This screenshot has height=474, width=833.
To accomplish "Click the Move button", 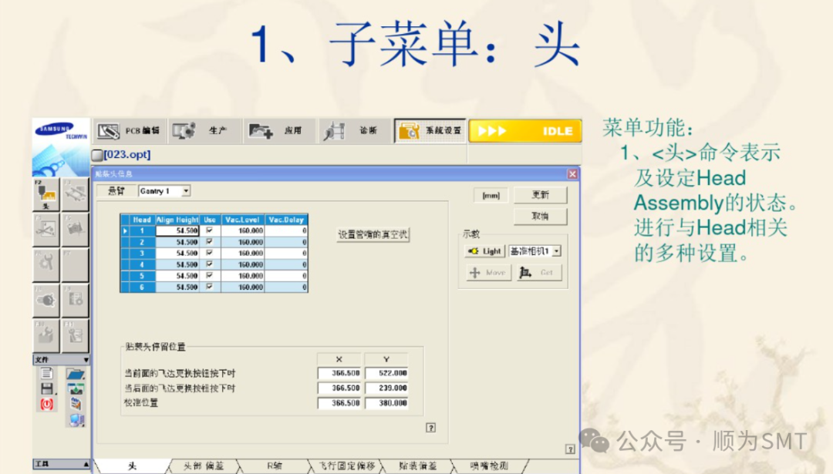I will [489, 273].
